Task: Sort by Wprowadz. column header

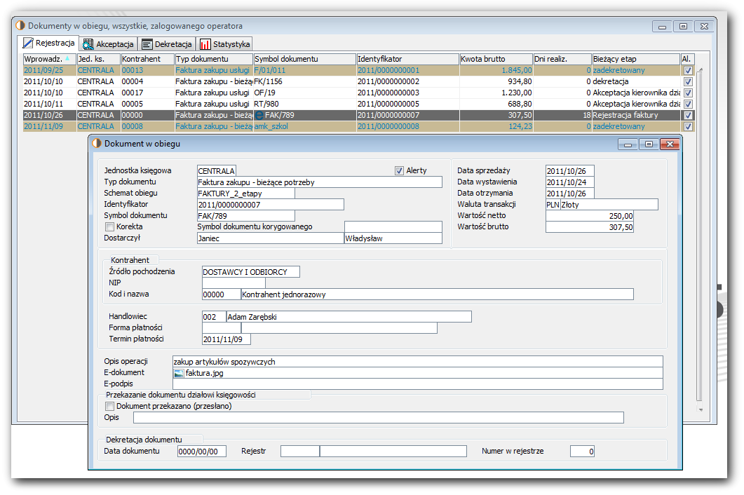Action: tap(49, 59)
